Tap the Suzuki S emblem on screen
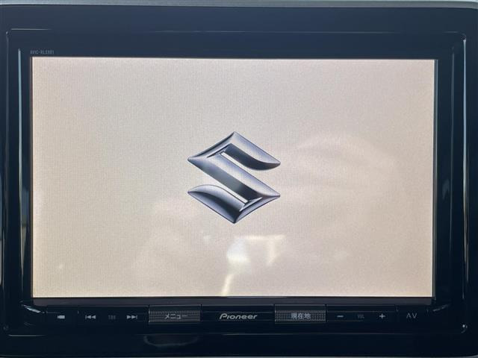This screenshot has width=478, height=358. pyautogui.click(x=234, y=177)
